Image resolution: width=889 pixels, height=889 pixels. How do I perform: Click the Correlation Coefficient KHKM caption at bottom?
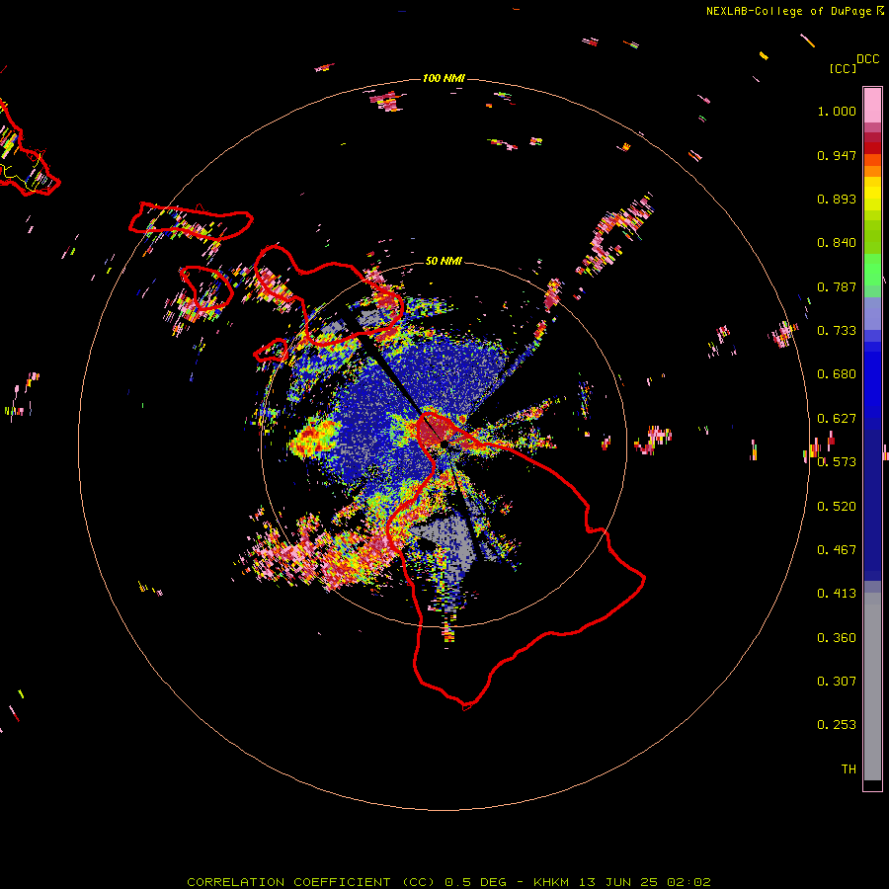coord(448,882)
